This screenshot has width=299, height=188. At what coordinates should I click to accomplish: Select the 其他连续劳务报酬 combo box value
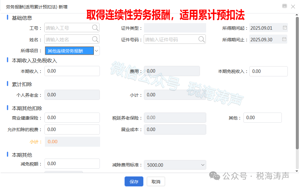69,51
